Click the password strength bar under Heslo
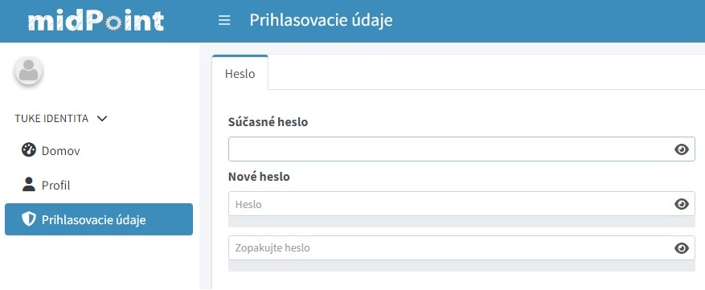The height and width of the screenshot is (290, 705). click(x=461, y=222)
